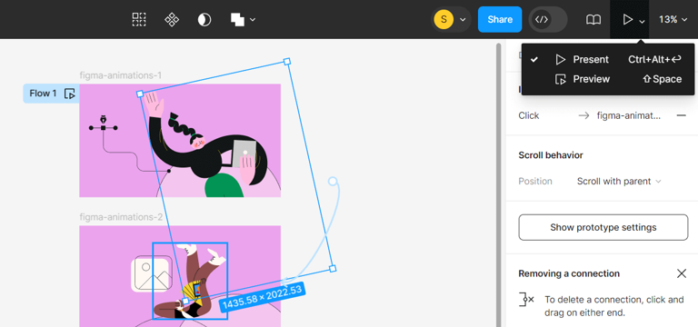The width and height of the screenshot is (698, 327).
Task: Click the remove-connection illustration icon
Action: pos(526,300)
